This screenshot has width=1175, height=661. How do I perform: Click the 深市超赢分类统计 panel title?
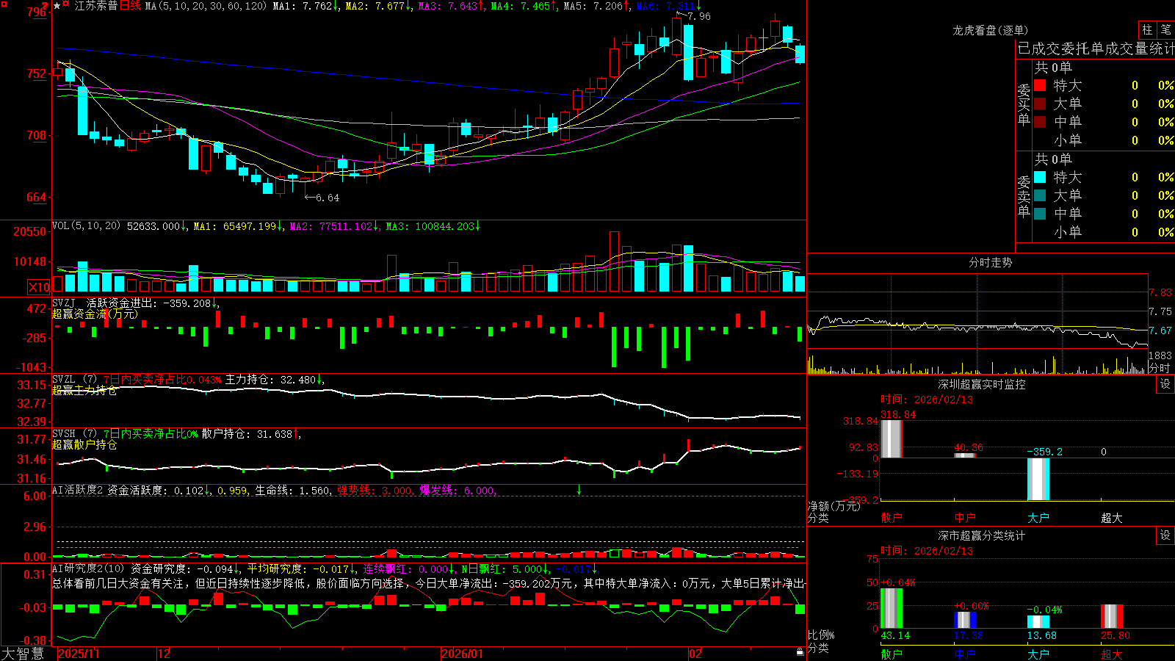(x=982, y=535)
